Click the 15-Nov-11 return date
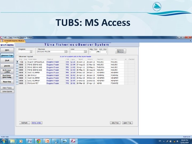 pos(91,65)
